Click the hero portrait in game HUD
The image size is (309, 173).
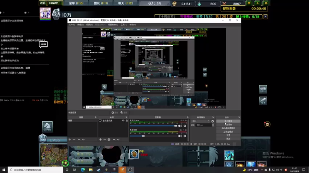click(x=45, y=13)
